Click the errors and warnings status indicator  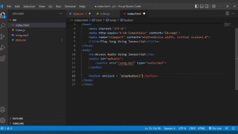click(x=7, y=128)
